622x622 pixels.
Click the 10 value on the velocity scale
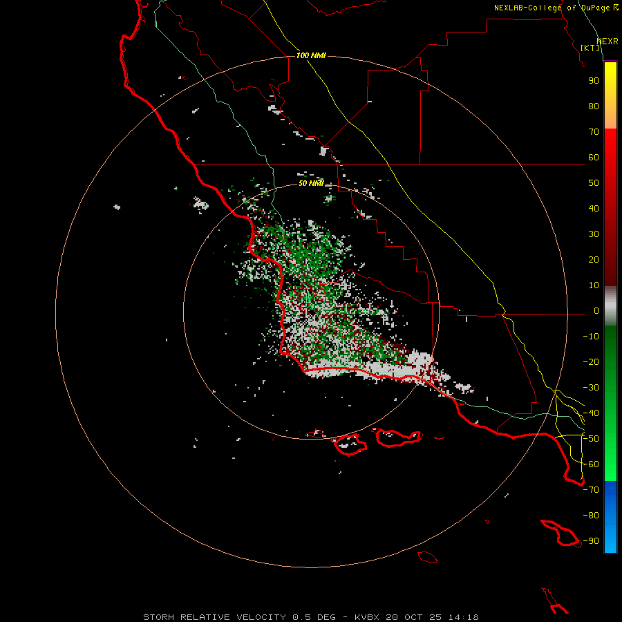[x=594, y=285]
